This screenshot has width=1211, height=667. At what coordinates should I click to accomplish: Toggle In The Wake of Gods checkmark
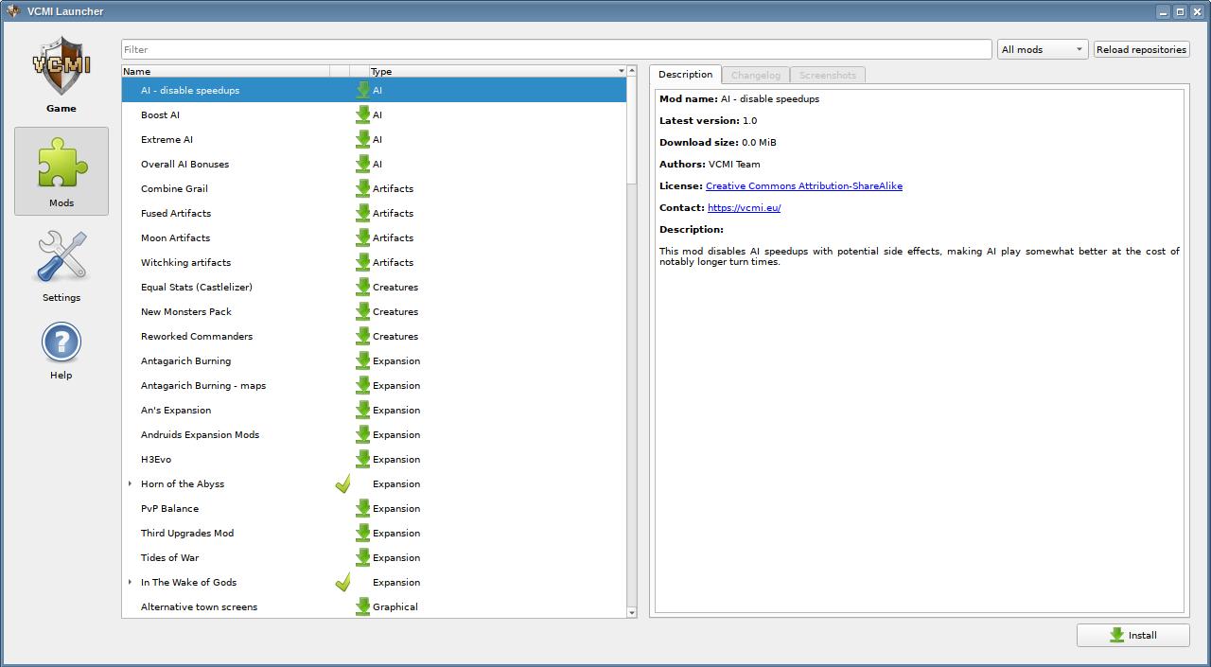[342, 582]
